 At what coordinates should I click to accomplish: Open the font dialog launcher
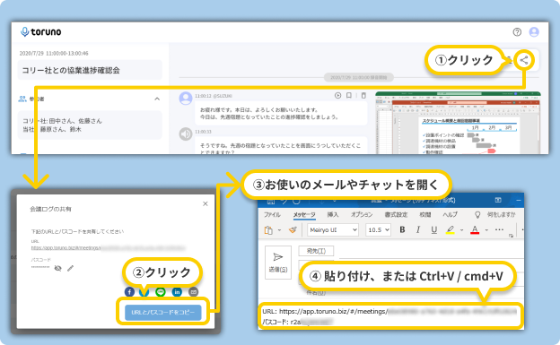tap(511, 236)
